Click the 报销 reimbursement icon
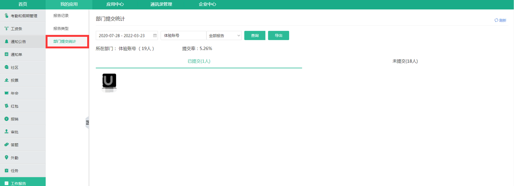The height and width of the screenshot is (186, 514). (6, 119)
